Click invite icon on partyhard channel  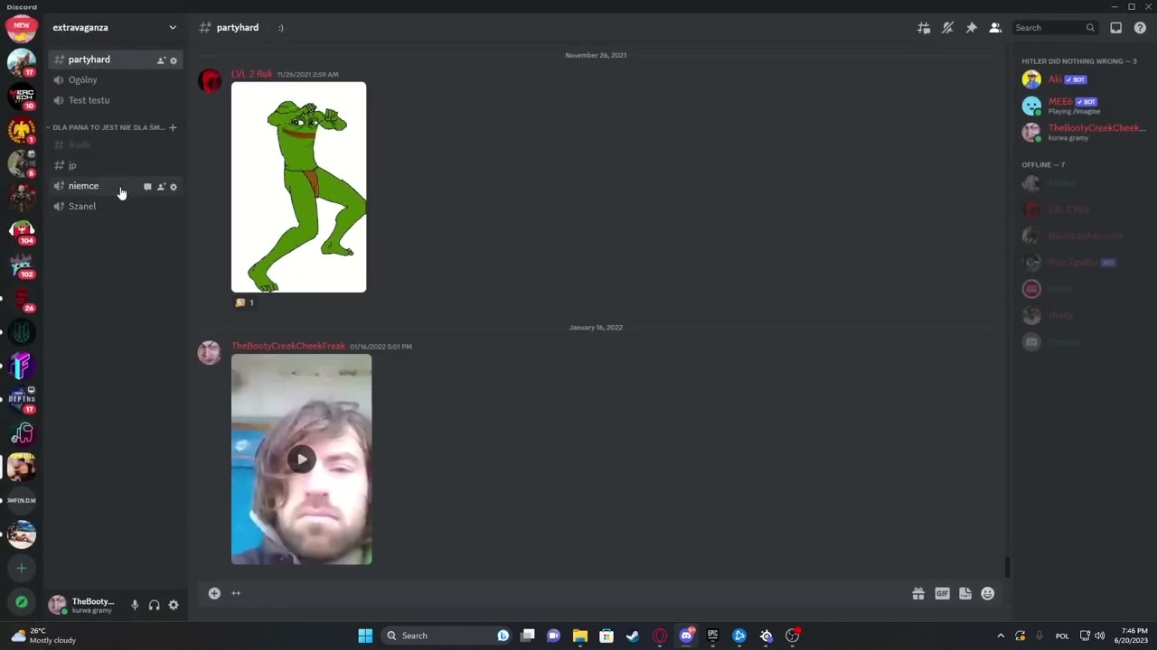pyautogui.click(x=161, y=60)
